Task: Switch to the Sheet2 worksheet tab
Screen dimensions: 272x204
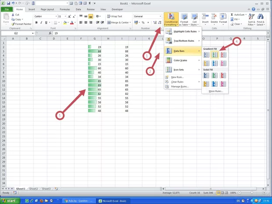Action: [x=33, y=189]
